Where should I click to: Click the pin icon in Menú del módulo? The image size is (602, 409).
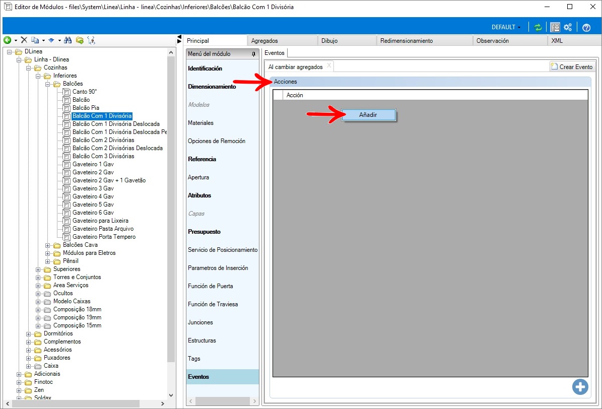253,54
